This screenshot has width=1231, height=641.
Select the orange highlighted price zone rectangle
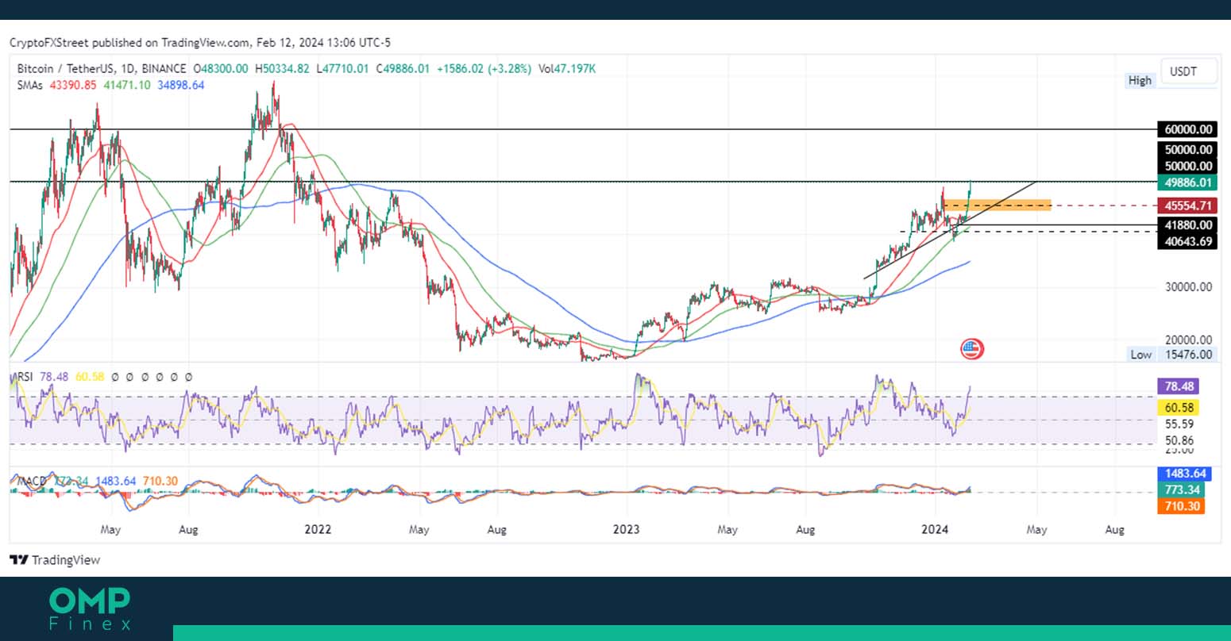[x=997, y=205]
